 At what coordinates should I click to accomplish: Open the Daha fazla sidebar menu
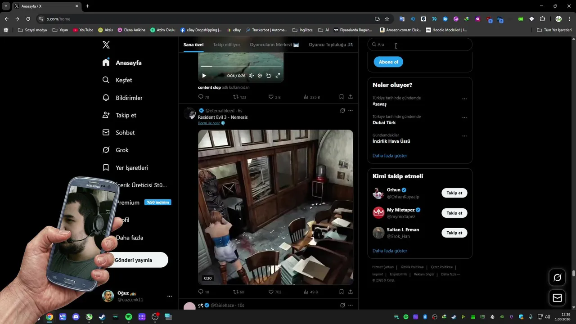129,238
